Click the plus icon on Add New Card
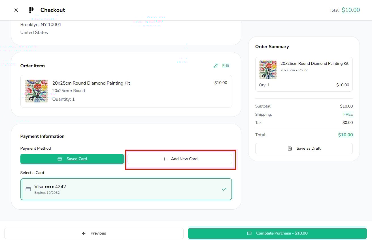The height and width of the screenshot is (245, 372). pos(164,159)
